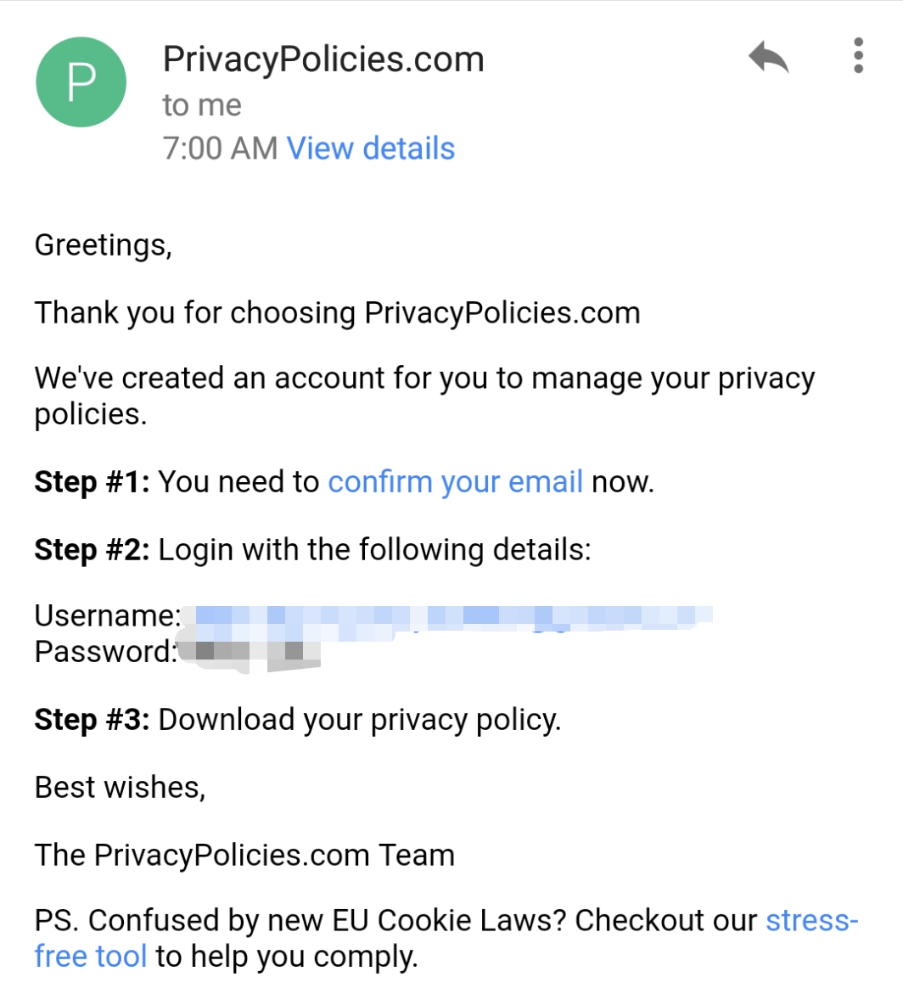Click the Best wishes closing line
Viewport: 903px width, 1005px height.
pyautogui.click(x=120, y=788)
